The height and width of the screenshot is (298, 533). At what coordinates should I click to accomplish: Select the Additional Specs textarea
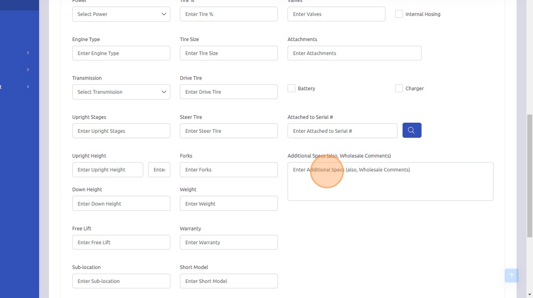(390, 181)
